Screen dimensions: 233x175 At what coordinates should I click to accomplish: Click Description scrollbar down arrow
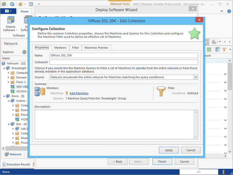point(195,137)
